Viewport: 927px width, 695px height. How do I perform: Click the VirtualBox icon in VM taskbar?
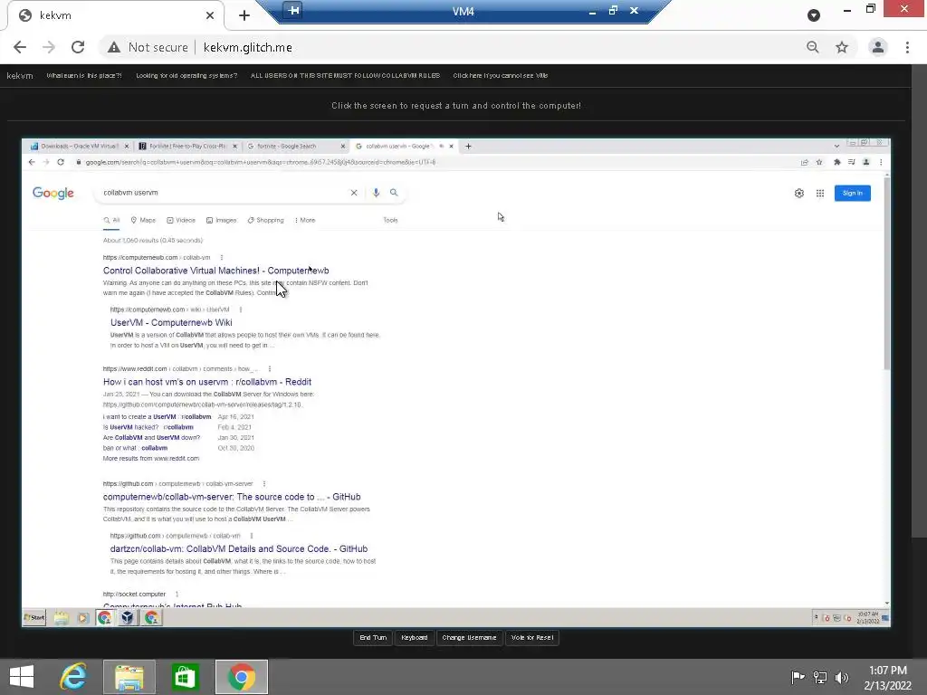127,617
